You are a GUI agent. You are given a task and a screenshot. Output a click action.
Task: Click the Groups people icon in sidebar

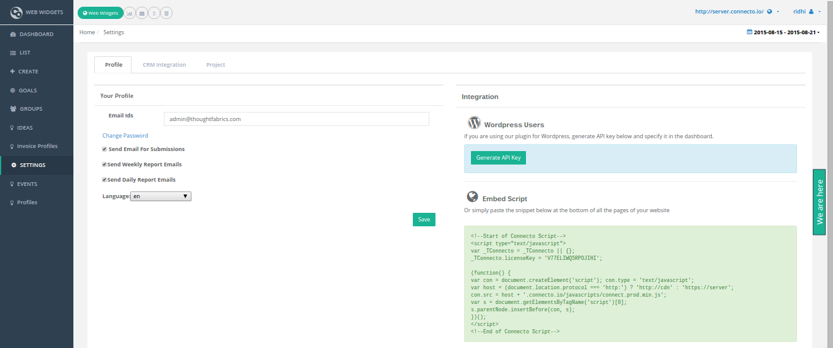(13, 109)
